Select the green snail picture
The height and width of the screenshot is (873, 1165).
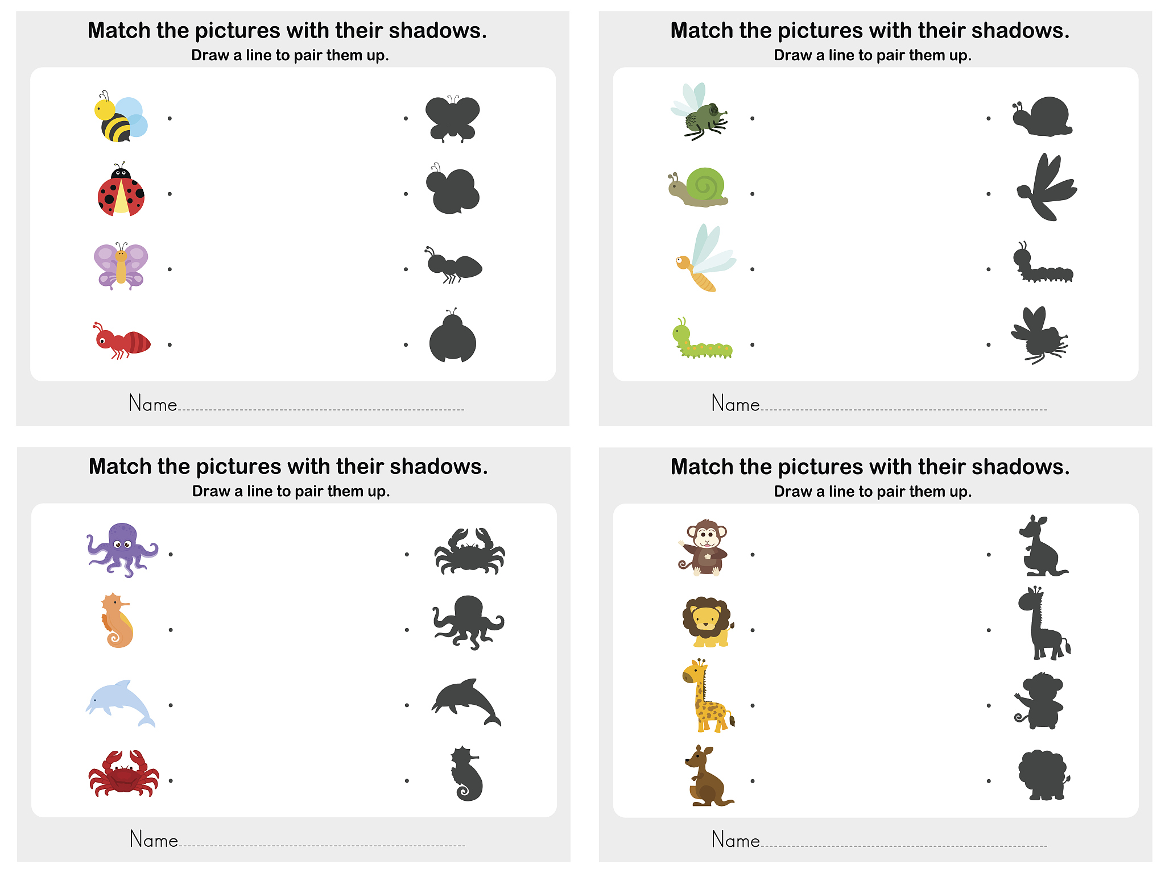[698, 186]
